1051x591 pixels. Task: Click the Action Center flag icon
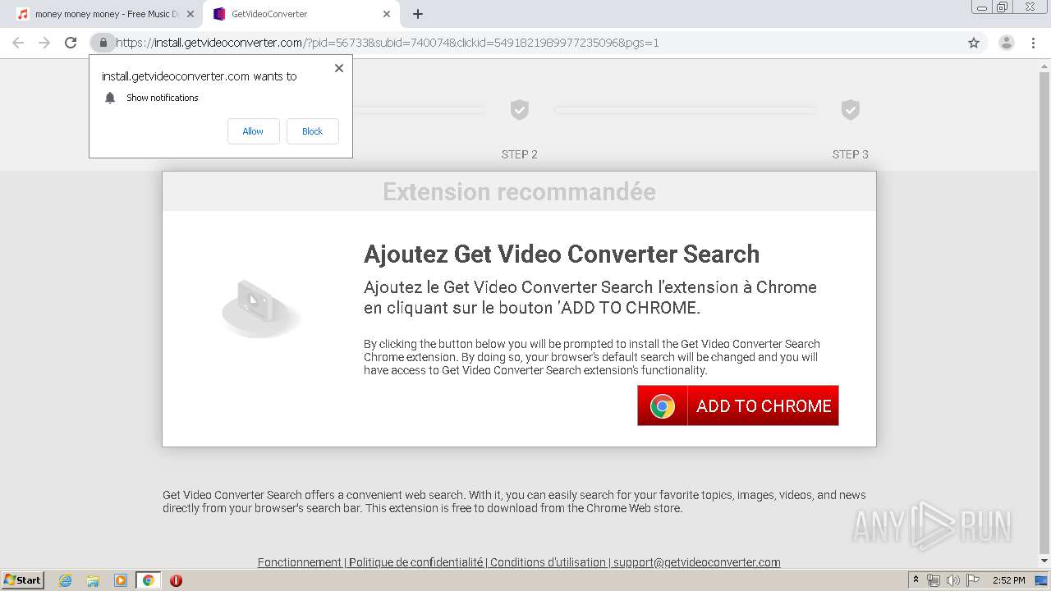[973, 580]
